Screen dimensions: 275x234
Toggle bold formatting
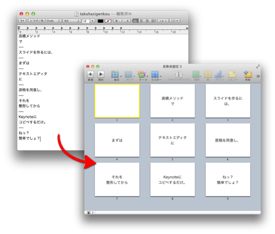[x=116, y=21]
